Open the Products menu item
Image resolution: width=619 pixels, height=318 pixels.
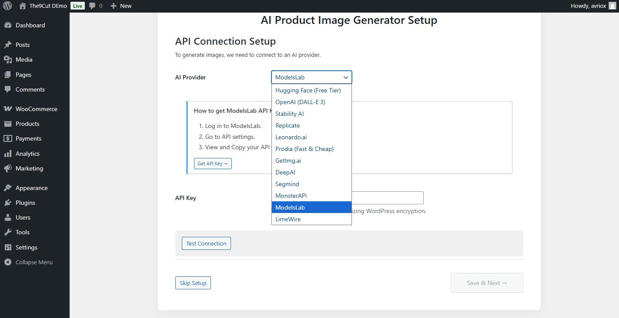[x=27, y=124]
